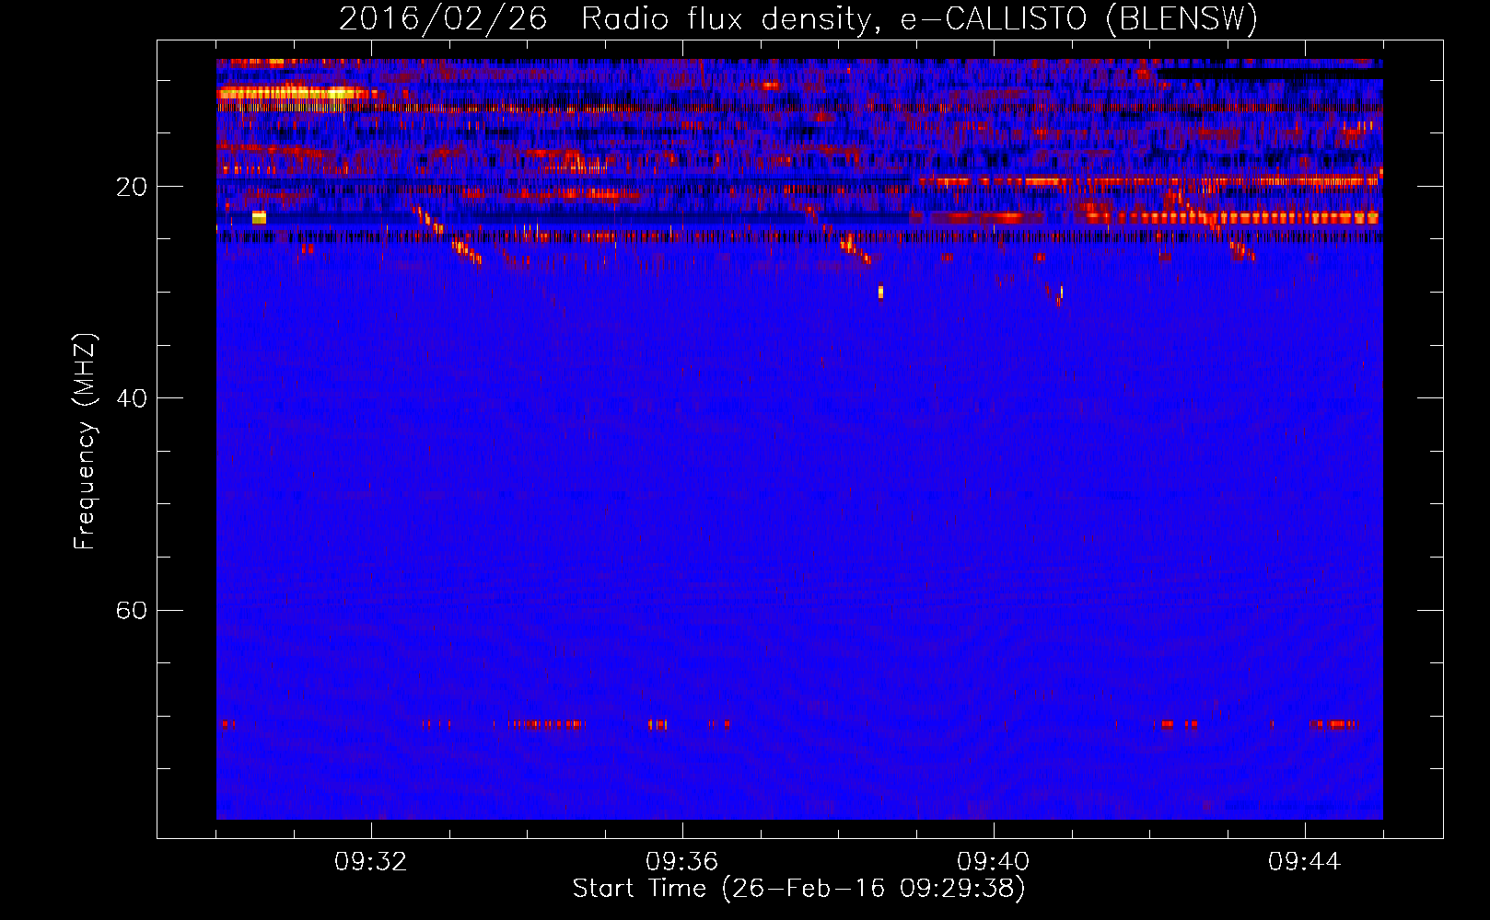
Task: Click the 'Frequency (MHZ)' axis label
Action: [x=84, y=442]
